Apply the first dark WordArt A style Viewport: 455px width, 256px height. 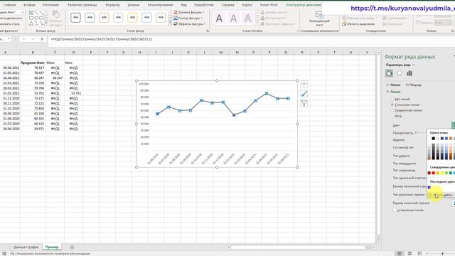pyautogui.click(x=219, y=18)
